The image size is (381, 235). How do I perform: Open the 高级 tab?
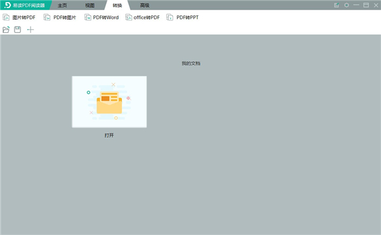(x=145, y=5)
